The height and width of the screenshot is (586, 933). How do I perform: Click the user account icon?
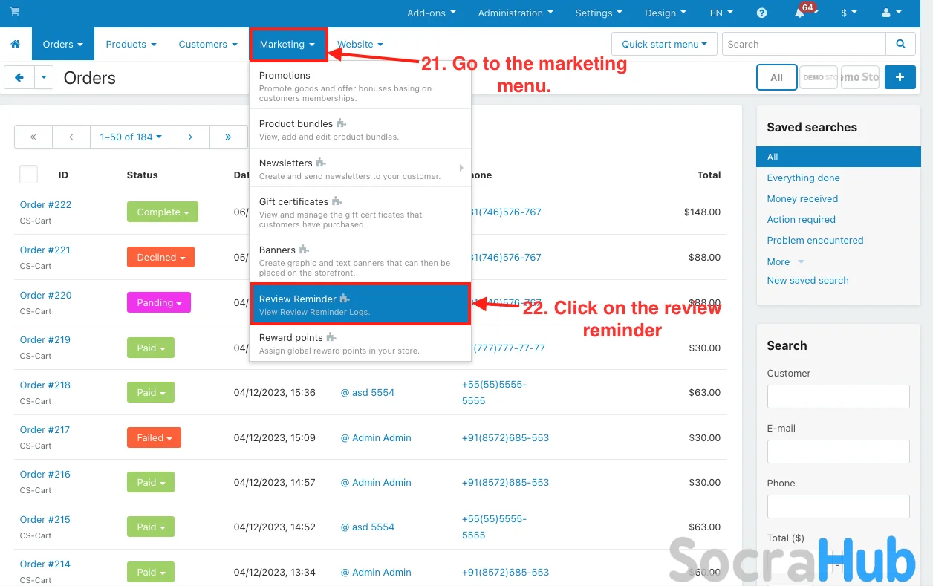click(891, 13)
